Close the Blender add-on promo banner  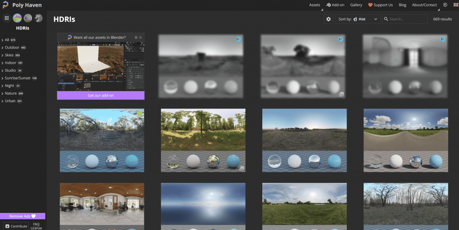click(x=140, y=38)
